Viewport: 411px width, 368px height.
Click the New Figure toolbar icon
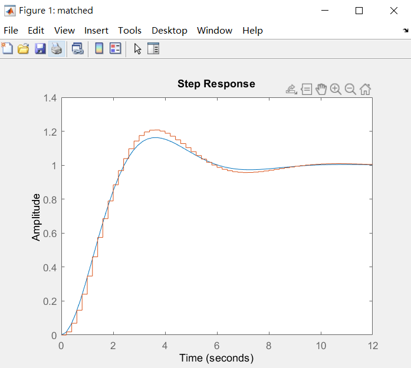point(7,48)
